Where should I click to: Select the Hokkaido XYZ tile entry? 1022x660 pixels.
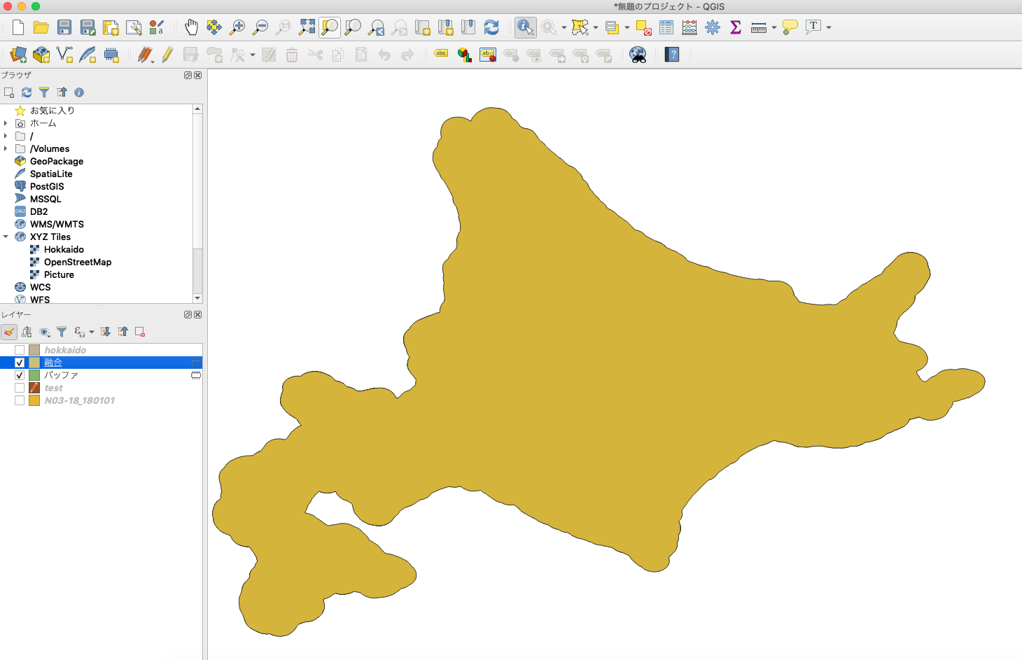64,249
